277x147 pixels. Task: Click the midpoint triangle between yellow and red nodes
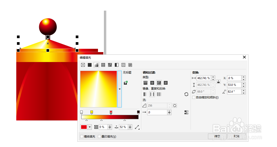pos(101,120)
